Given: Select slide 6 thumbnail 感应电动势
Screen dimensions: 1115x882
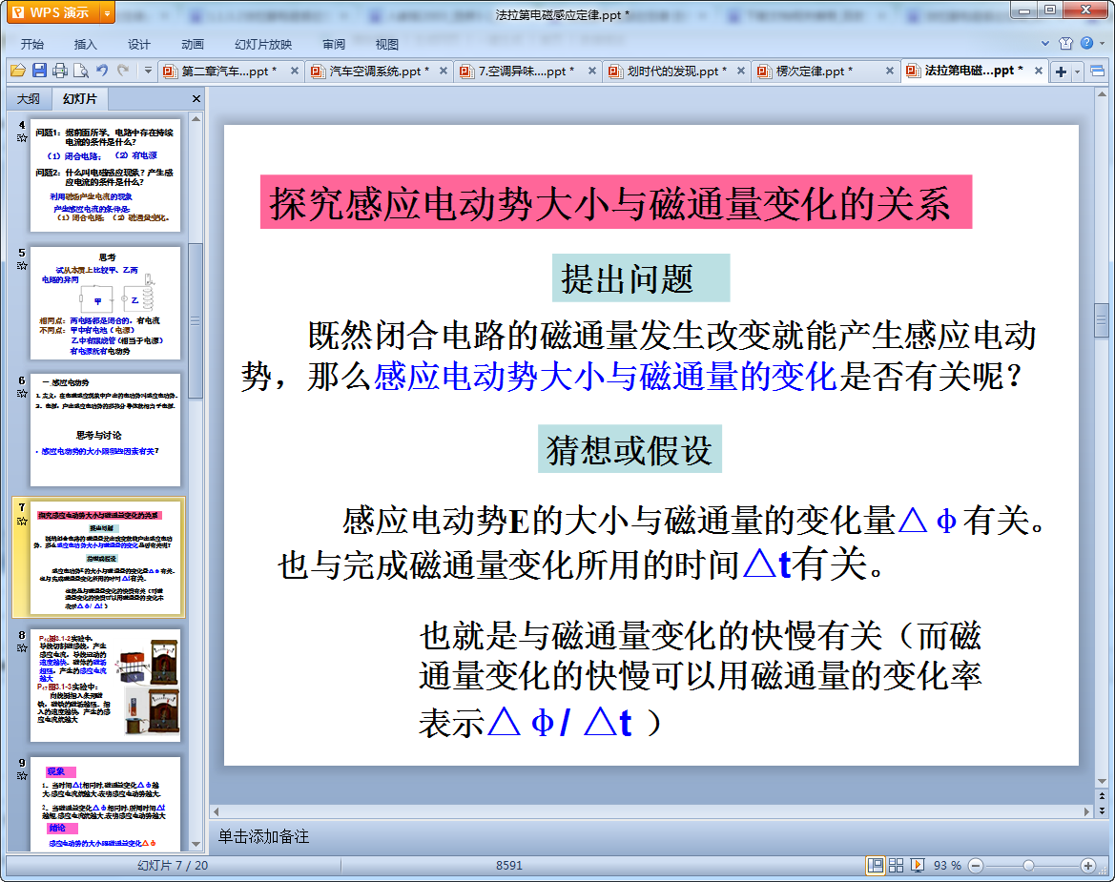Looking at the screenshot, I should [x=105, y=430].
